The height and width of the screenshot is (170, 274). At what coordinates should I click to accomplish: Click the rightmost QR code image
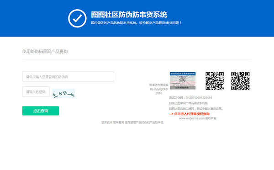point(240,81)
